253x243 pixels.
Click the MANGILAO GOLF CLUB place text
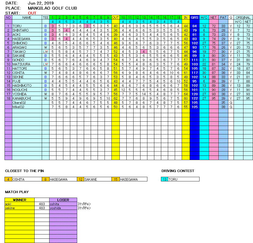52,8
